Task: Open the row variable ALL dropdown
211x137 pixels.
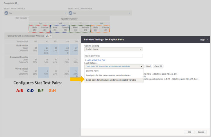Action: point(35,13)
